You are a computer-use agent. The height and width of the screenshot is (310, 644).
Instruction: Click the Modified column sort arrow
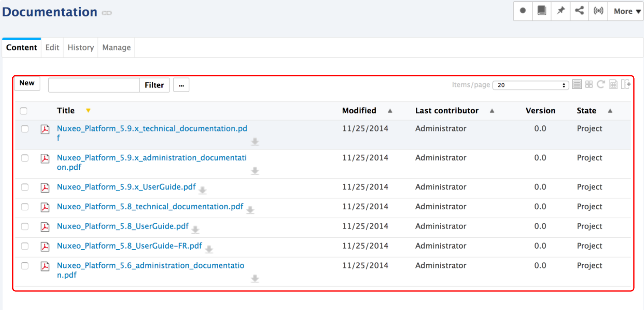(390, 111)
